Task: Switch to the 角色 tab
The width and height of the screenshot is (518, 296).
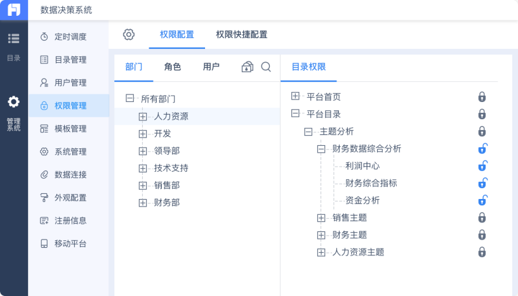Action: tap(172, 67)
